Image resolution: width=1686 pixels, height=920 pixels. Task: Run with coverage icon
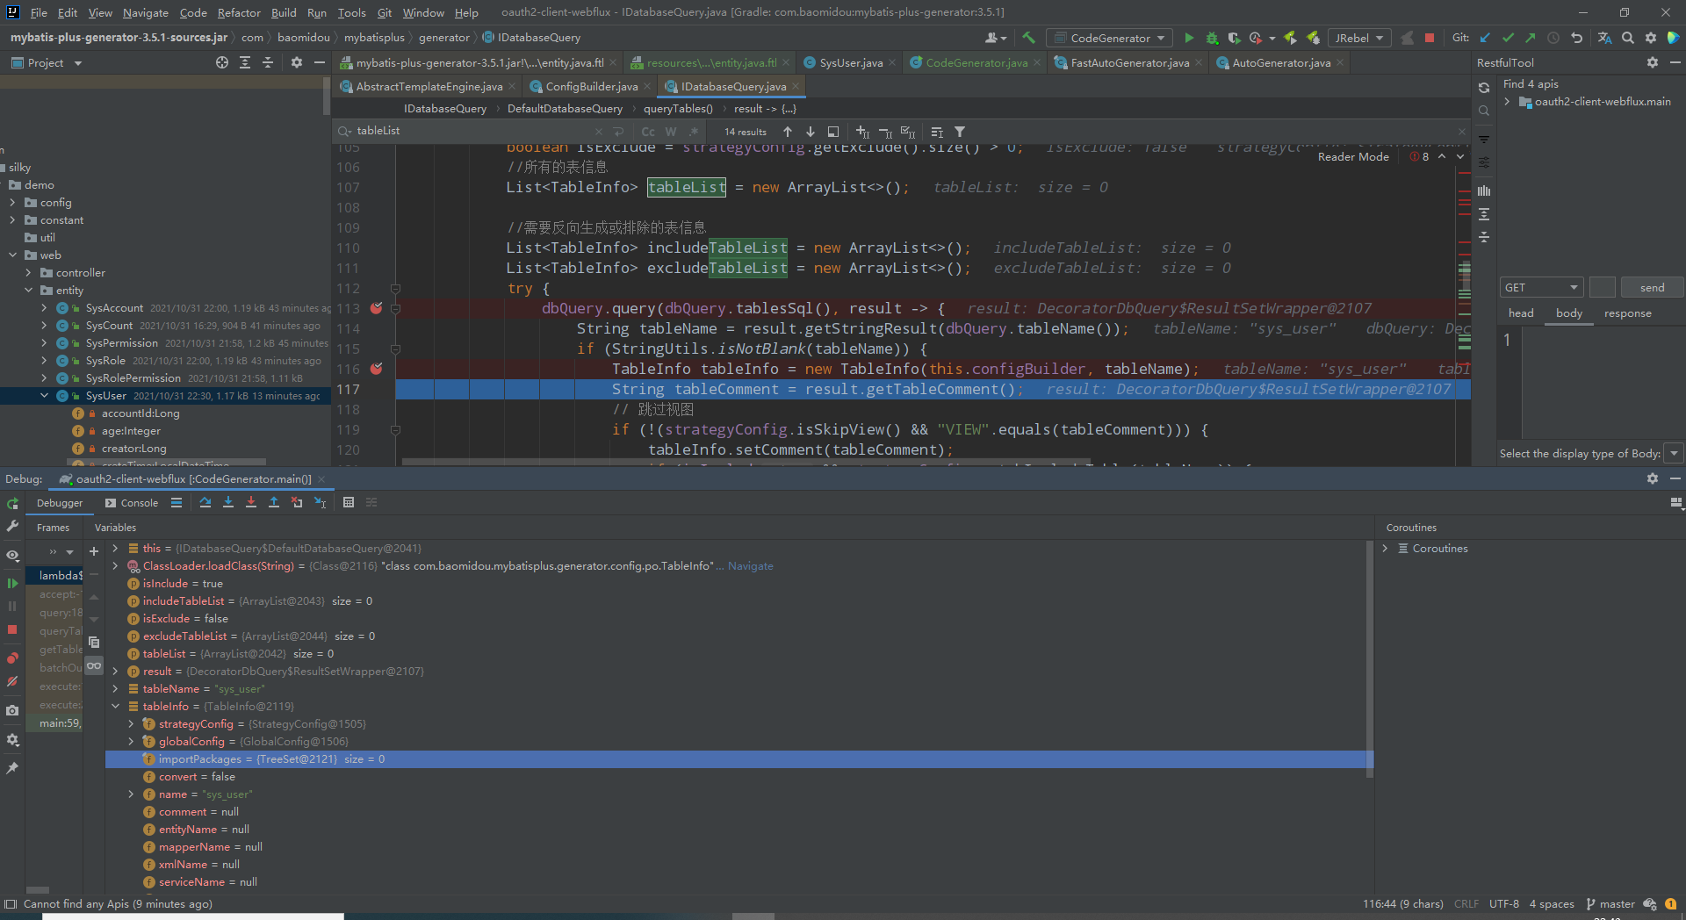click(1234, 38)
